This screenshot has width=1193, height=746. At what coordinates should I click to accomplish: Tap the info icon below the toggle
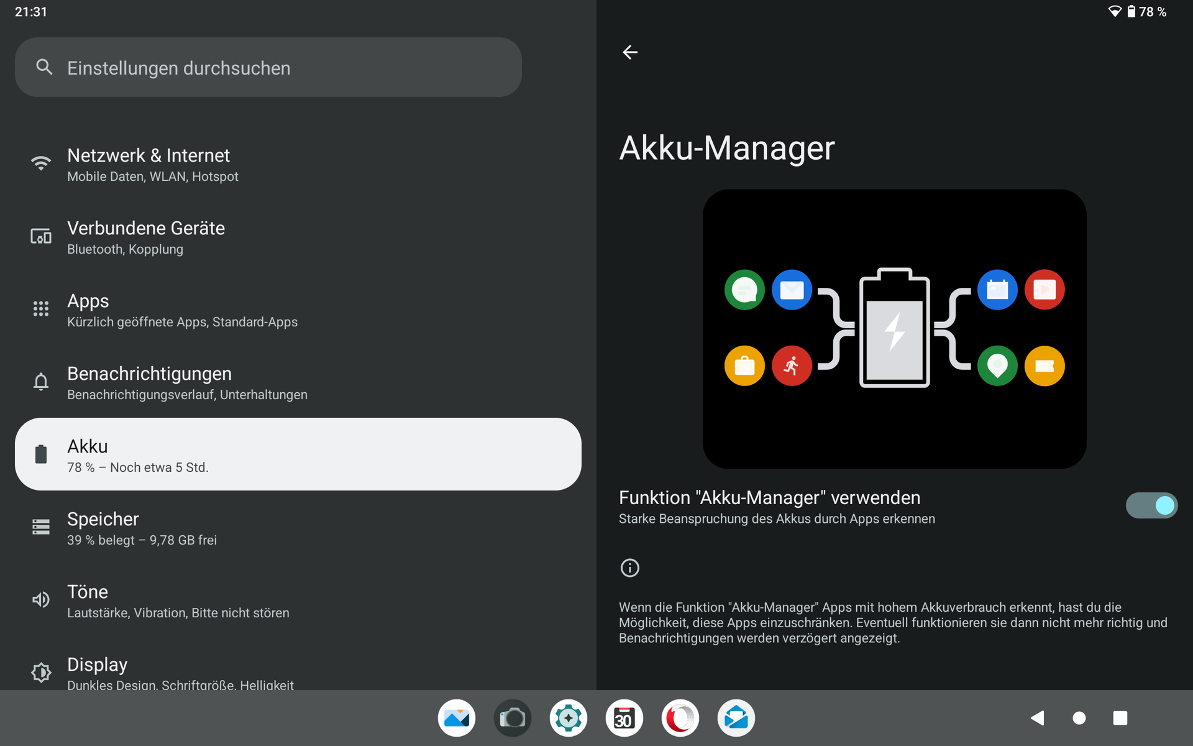(629, 568)
